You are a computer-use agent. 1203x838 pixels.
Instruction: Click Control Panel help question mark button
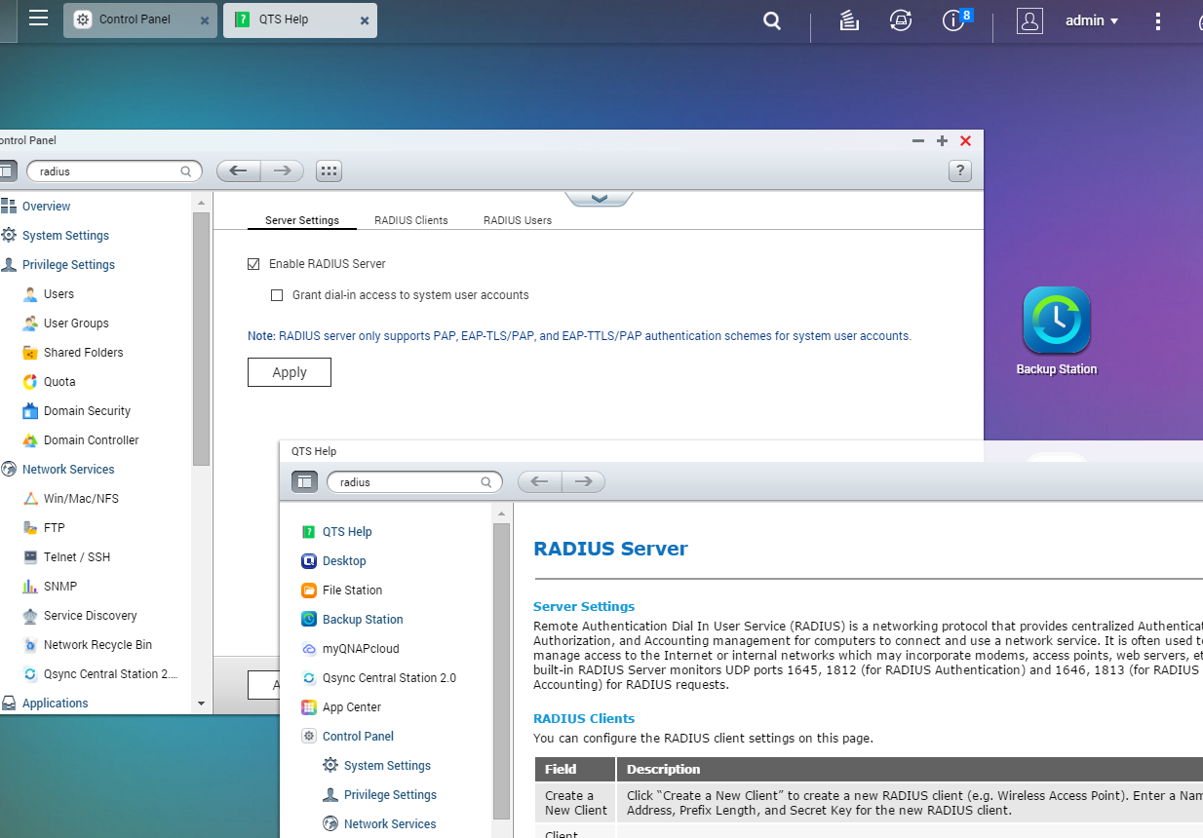tap(959, 171)
